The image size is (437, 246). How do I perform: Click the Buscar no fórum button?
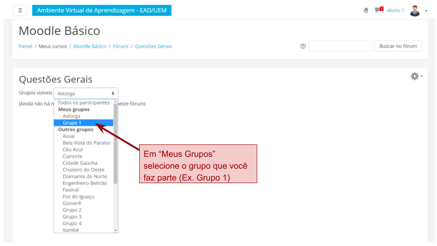coord(398,46)
